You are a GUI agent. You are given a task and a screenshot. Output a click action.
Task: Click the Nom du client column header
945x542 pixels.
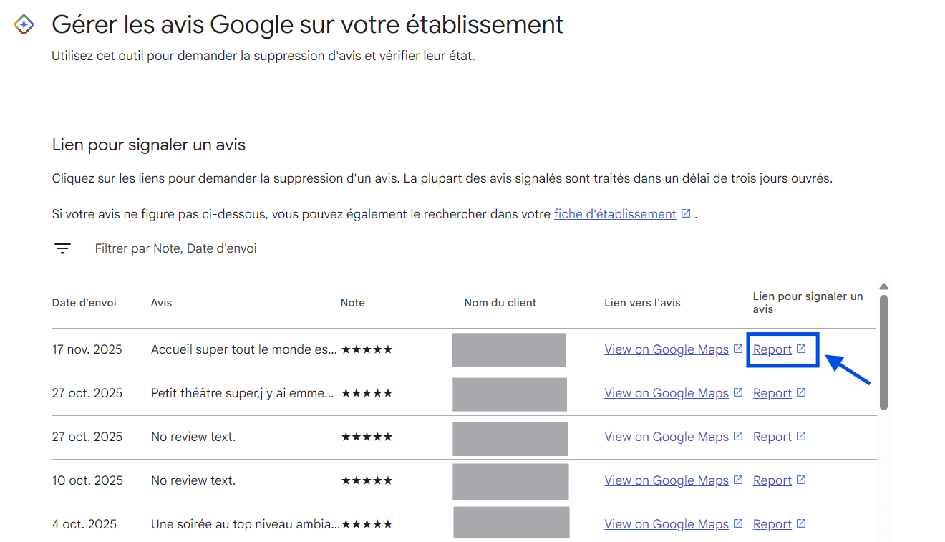(500, 302)
